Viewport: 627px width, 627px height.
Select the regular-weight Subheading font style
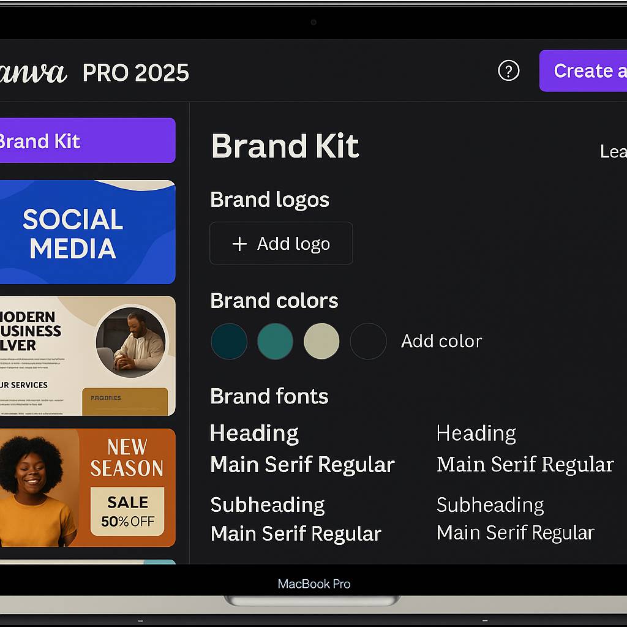490,505
